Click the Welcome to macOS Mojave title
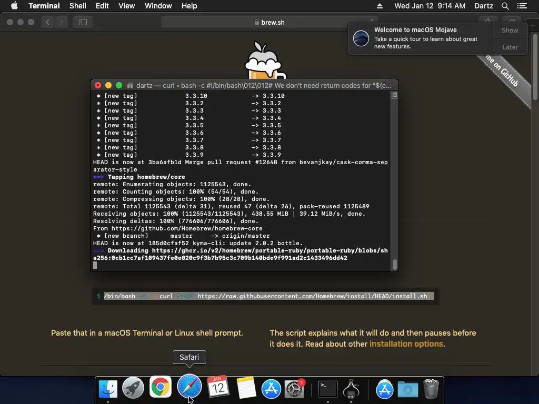 tap(415, 30)
